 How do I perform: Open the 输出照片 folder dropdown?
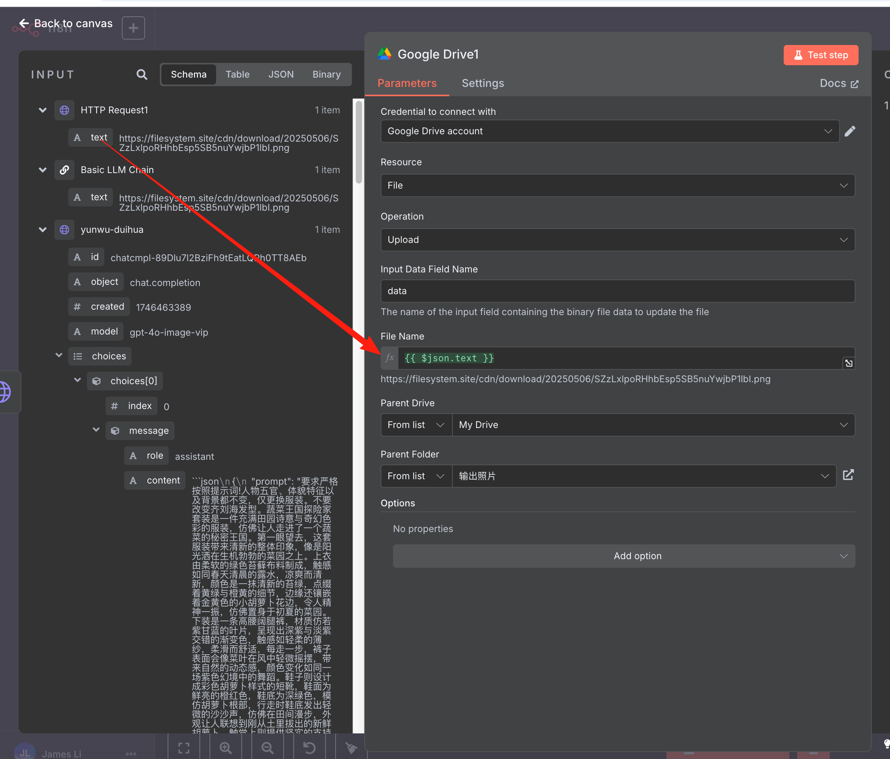click(x=644, y=476)
